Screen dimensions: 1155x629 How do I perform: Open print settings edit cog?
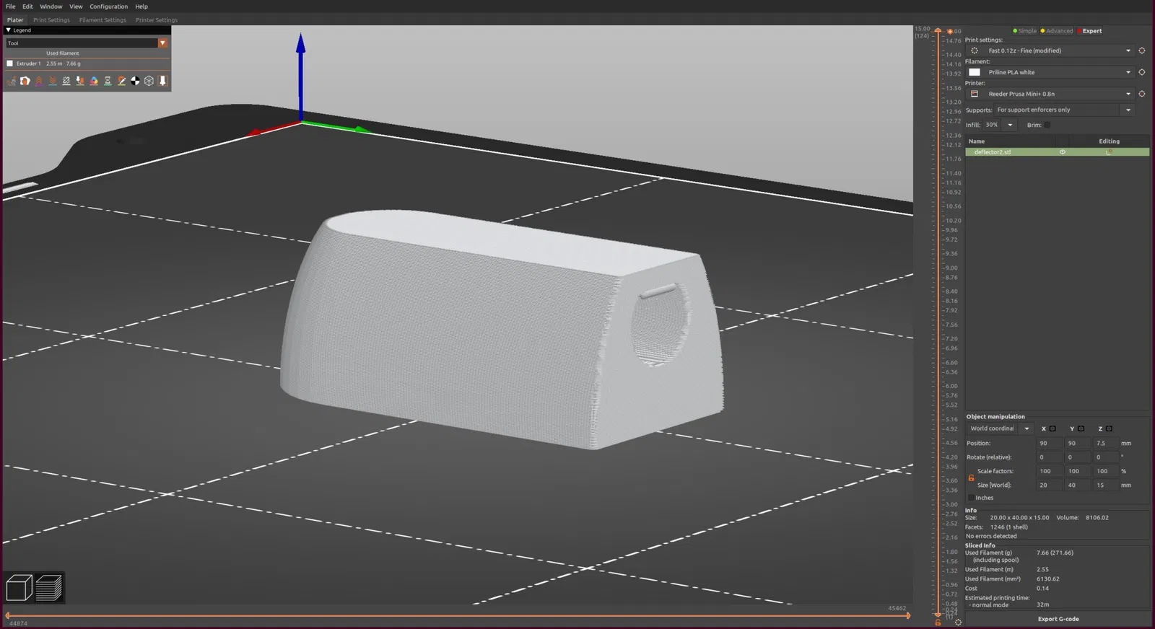tap(1142, 50)
